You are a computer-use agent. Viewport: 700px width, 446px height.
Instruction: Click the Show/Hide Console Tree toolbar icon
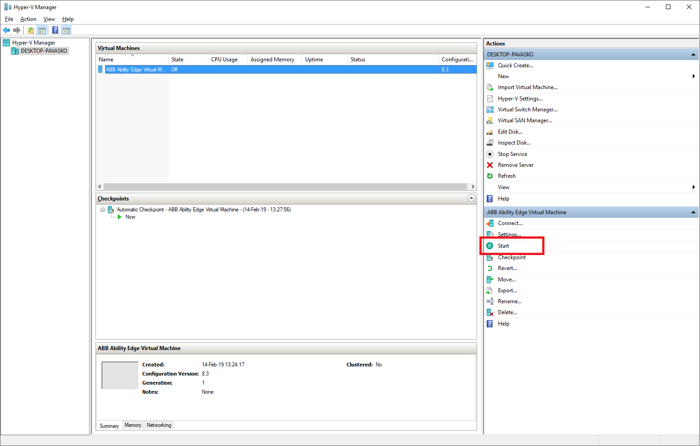pyautogui.click(x=42, y=30)
